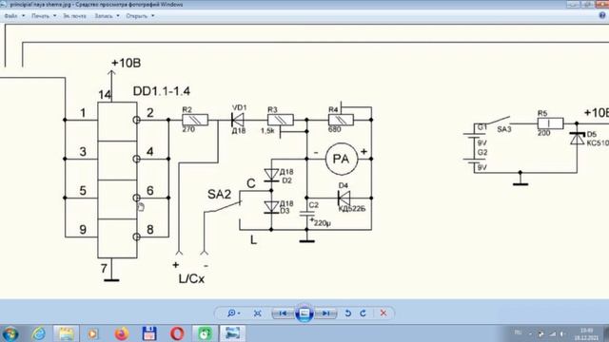Click the DD1.1-1.4 label in schematic

[x=162, y=91]
